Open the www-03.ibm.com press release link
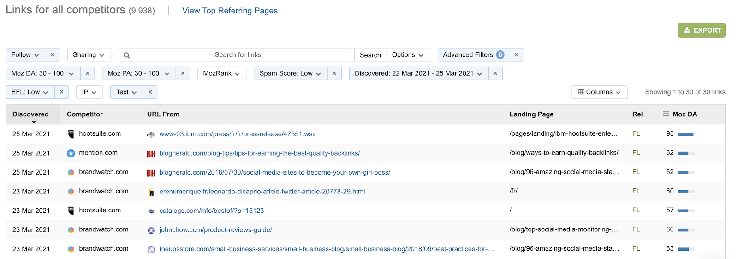 tap(238, 134)
